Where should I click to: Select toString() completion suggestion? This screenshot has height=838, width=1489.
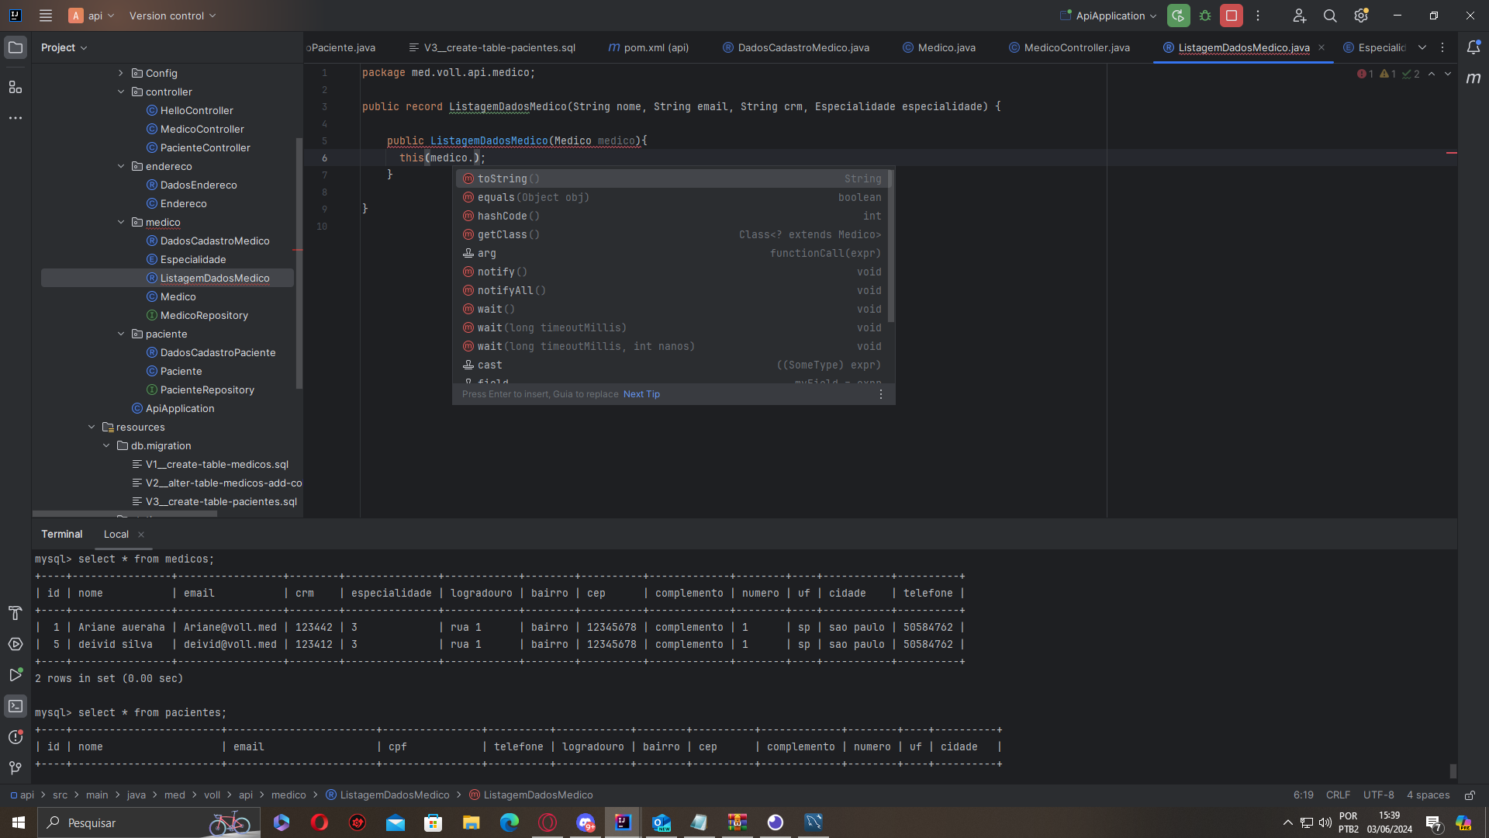click(672, 178)
